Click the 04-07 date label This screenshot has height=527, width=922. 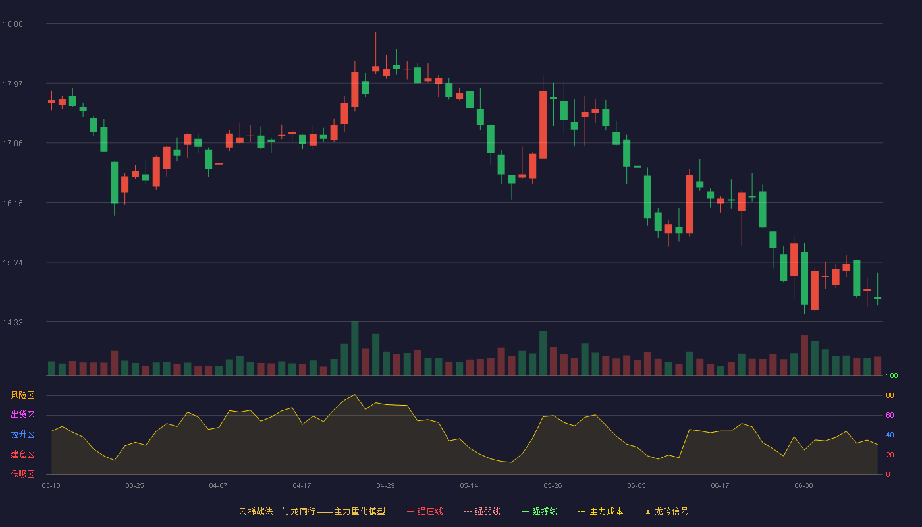click(x=218, y=485)
